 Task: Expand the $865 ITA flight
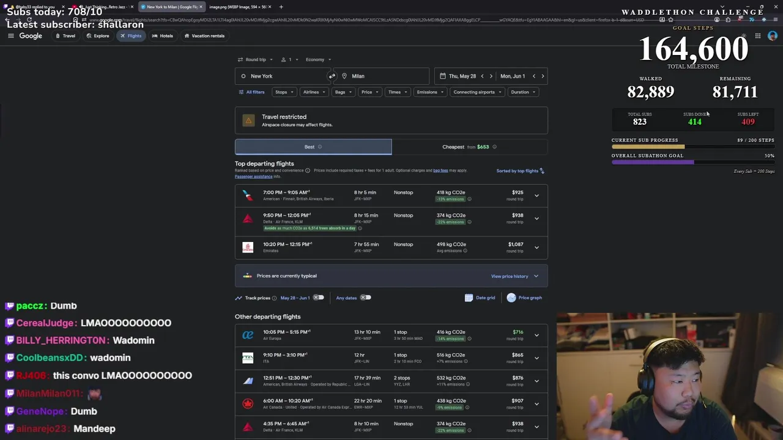pos(536,358)
